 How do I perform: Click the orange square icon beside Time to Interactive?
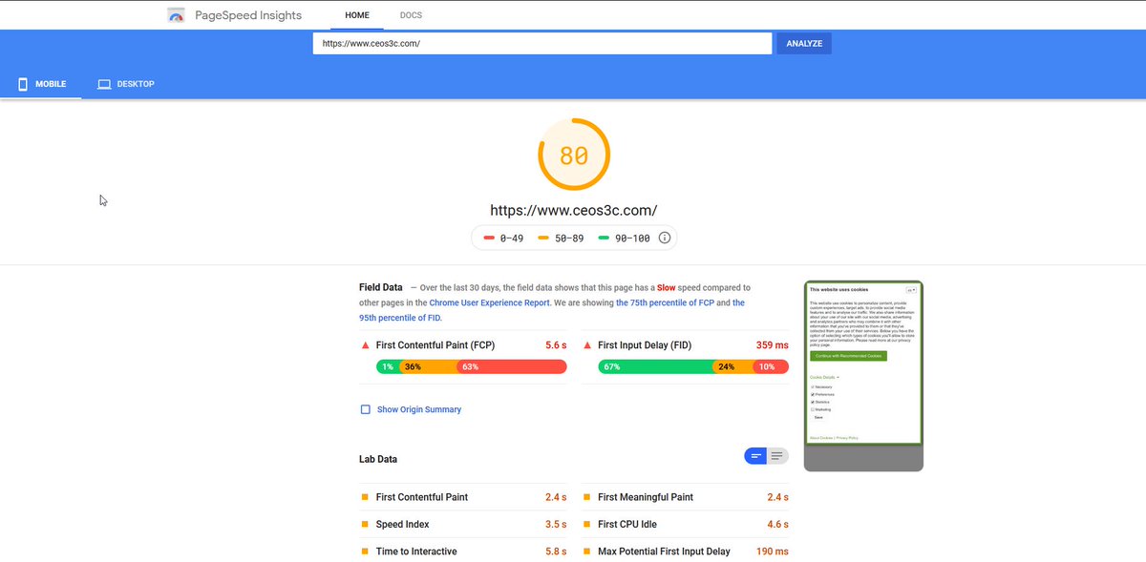[364, 551]
